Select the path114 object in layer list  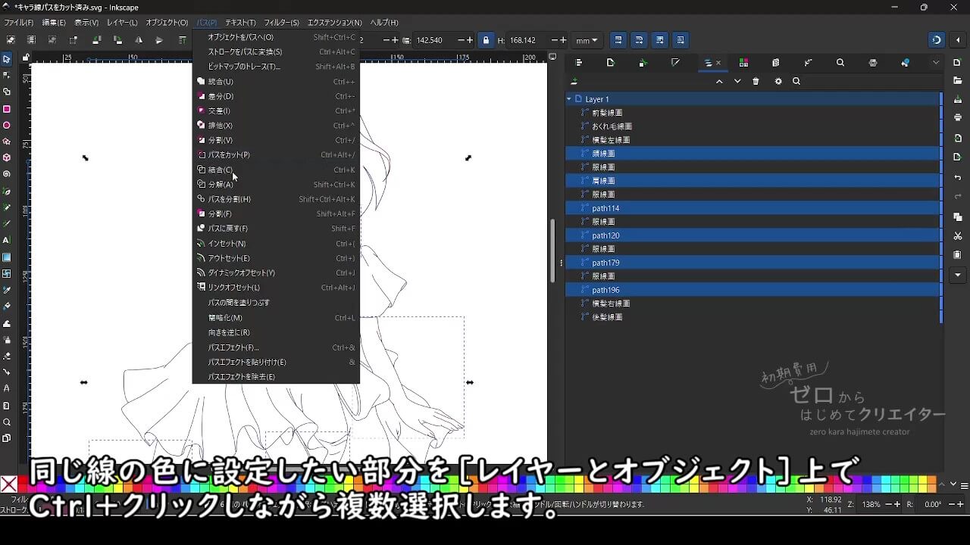pos(605,208)
